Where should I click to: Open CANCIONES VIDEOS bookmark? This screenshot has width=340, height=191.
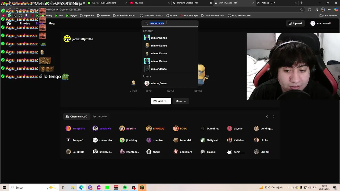(151, 16)
